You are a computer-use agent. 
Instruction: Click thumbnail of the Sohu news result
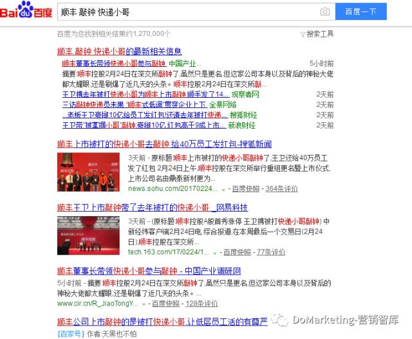88,172
